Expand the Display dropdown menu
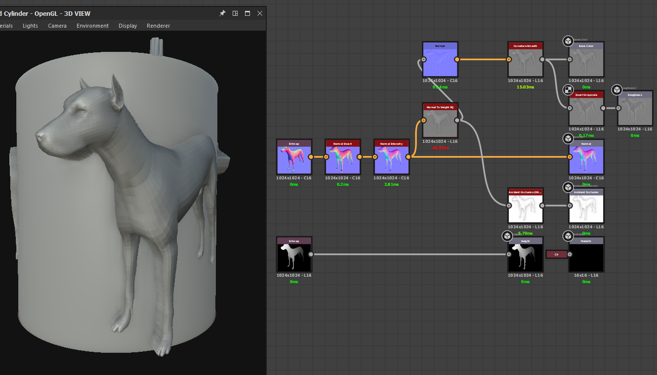The width and height of the screenshot is (657, 375). coord(127,26)
